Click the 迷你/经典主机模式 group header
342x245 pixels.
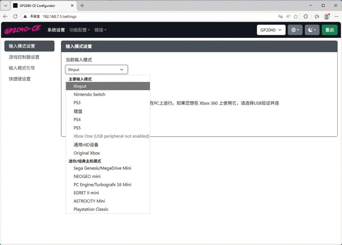[85, 161]
